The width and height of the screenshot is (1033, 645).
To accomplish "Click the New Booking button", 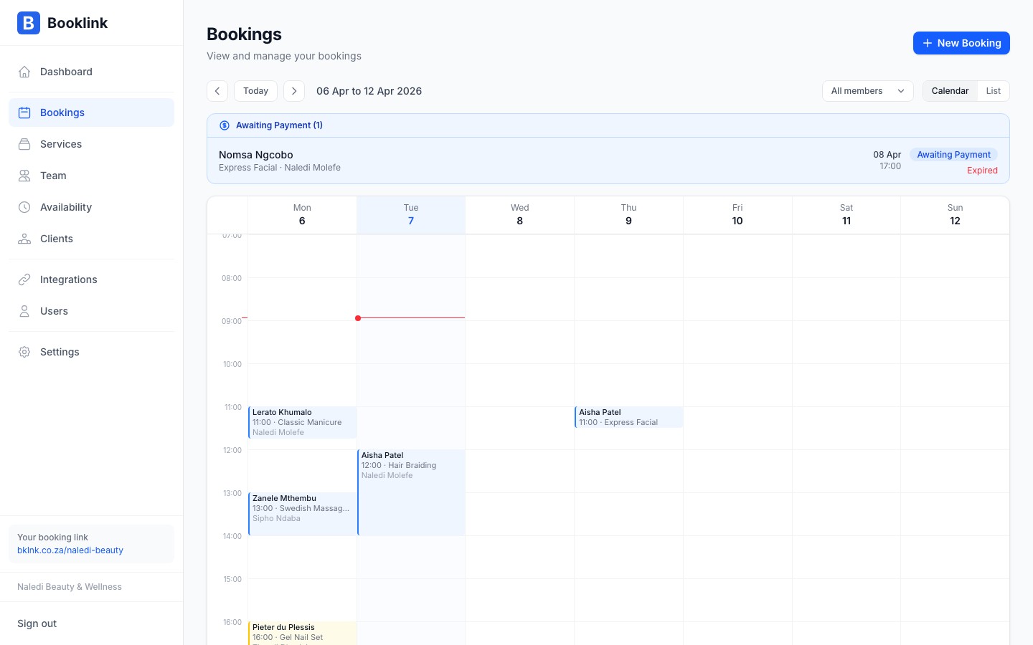I will pyautogui.click(x=961, y=43).
